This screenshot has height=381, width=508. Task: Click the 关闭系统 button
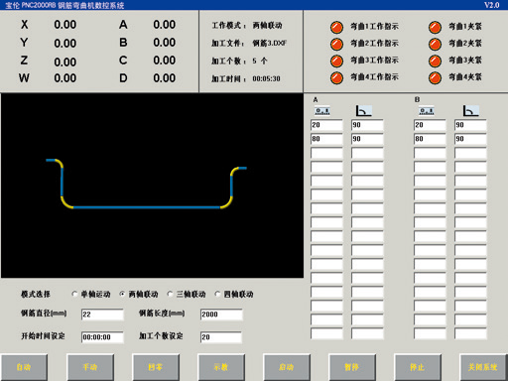pos(483,367)
